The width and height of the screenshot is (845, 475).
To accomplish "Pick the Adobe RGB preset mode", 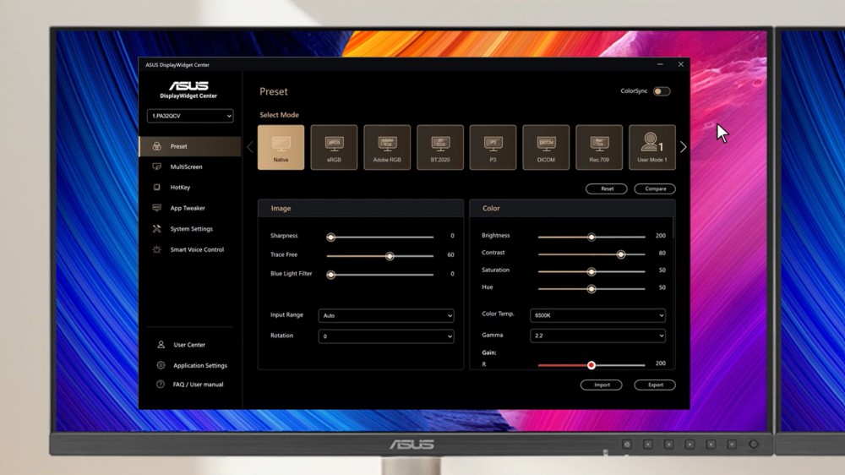I will click(x=387, y=147).
